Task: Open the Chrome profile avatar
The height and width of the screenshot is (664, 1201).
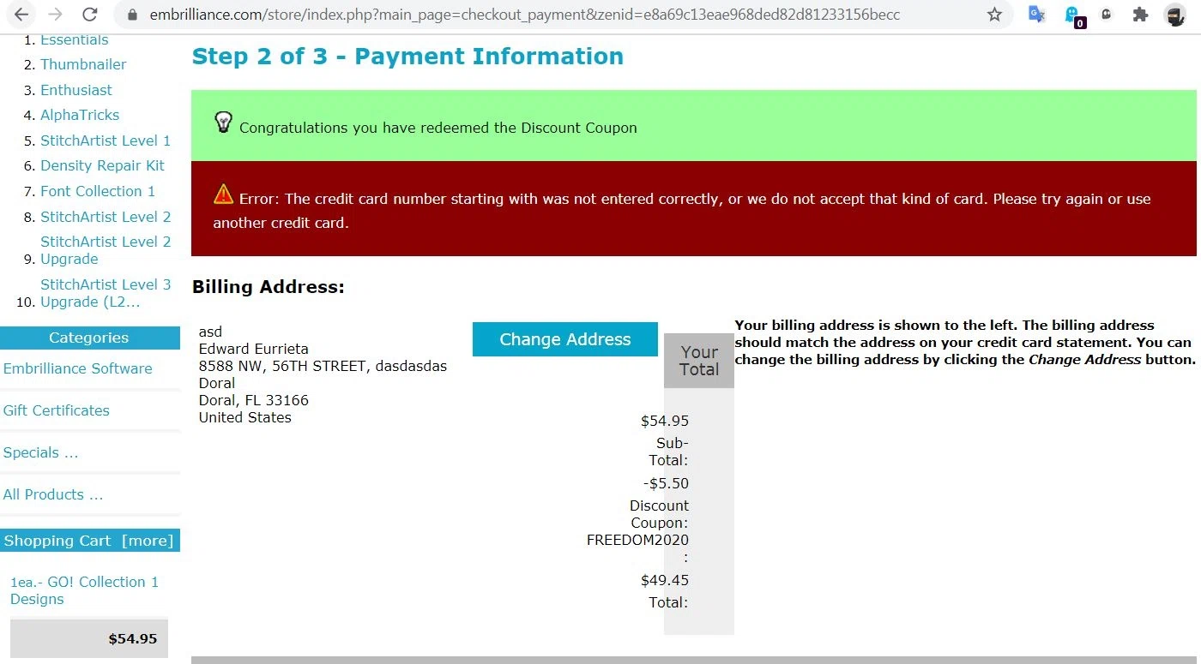Action: (1174, 15)
